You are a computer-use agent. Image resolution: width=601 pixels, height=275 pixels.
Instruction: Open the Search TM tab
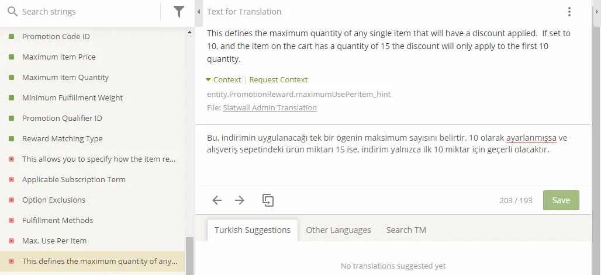tap(406, 230)
